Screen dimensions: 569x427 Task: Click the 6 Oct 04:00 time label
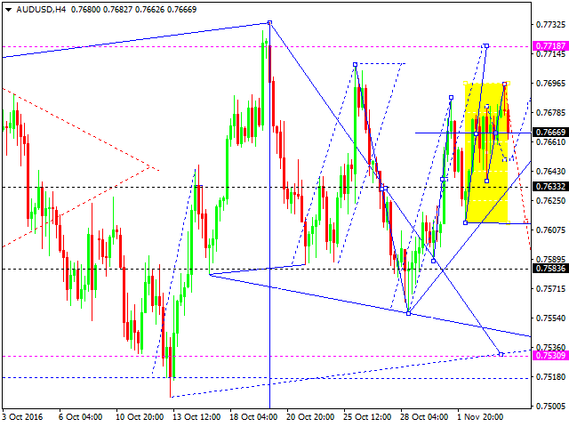coord(81,417)
